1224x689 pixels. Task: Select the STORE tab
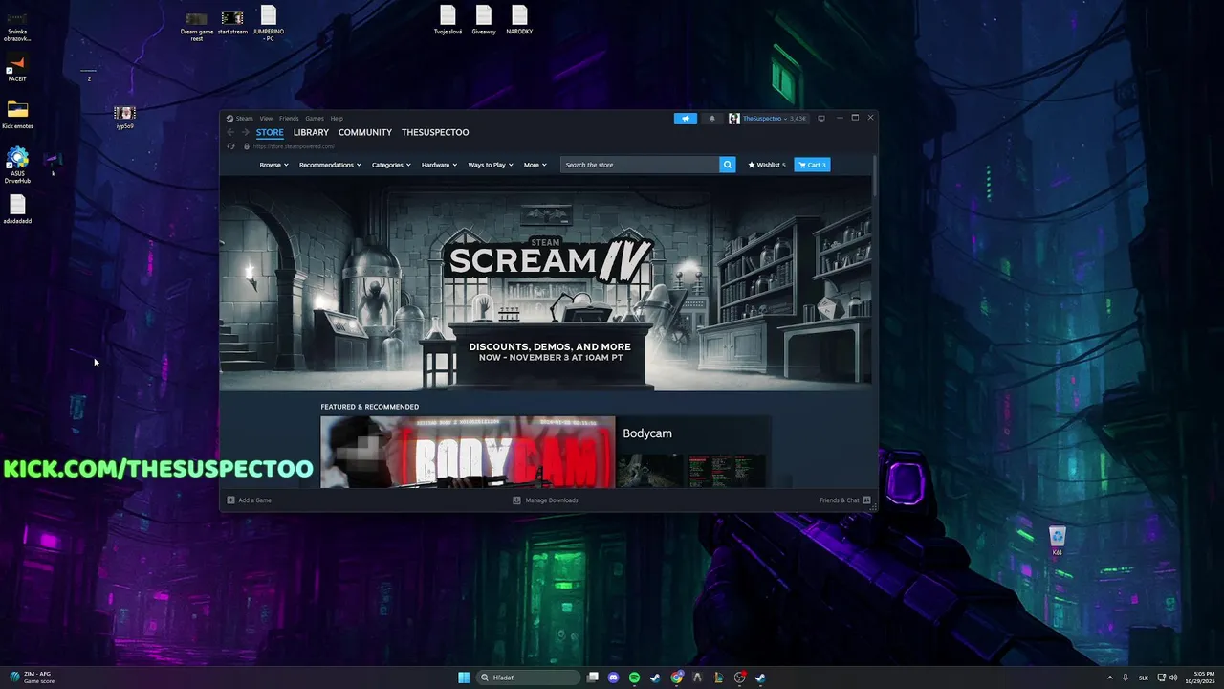click(270, 132)
